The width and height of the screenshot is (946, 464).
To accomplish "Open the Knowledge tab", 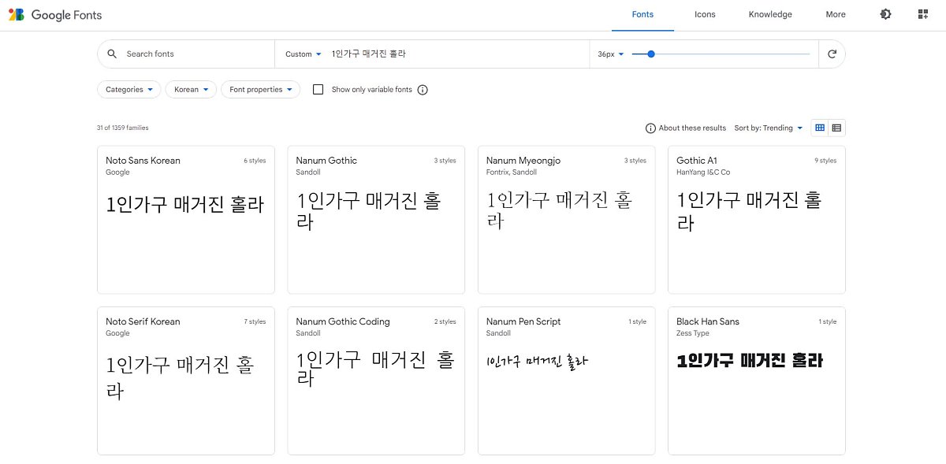I will pos(770,14).
